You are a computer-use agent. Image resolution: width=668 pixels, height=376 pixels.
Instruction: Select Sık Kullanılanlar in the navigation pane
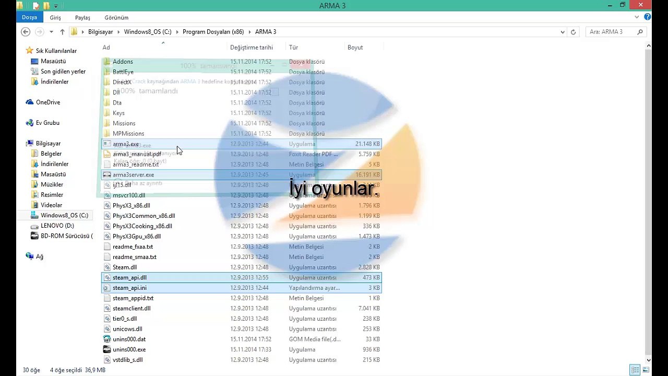click(56, 51)
